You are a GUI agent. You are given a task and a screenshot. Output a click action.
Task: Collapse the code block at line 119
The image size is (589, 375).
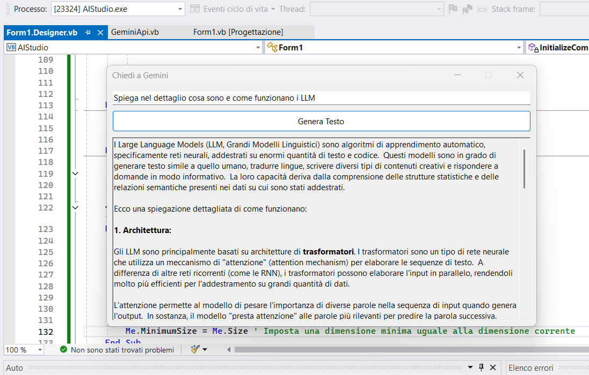[x=75, y=174]
